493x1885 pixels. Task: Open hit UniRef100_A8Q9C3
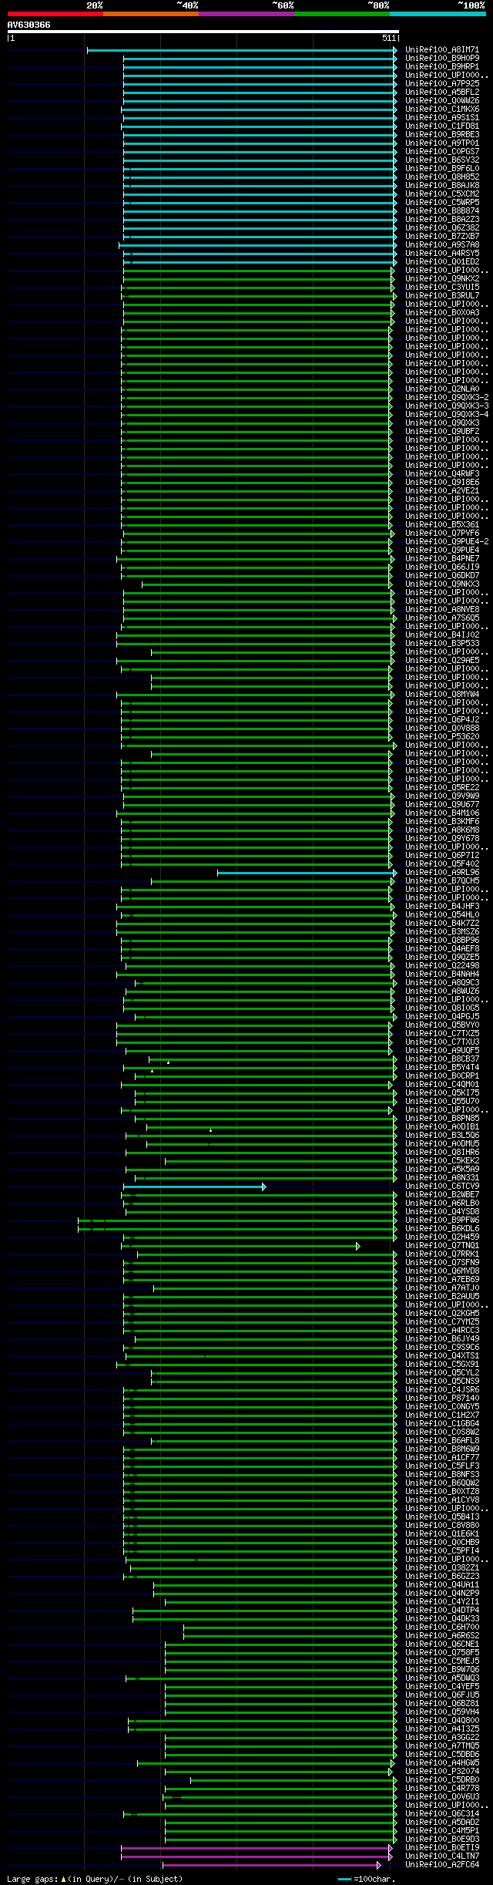[x=442, y=983]
